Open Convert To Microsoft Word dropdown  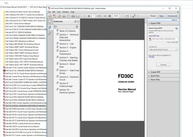(163, 50)
